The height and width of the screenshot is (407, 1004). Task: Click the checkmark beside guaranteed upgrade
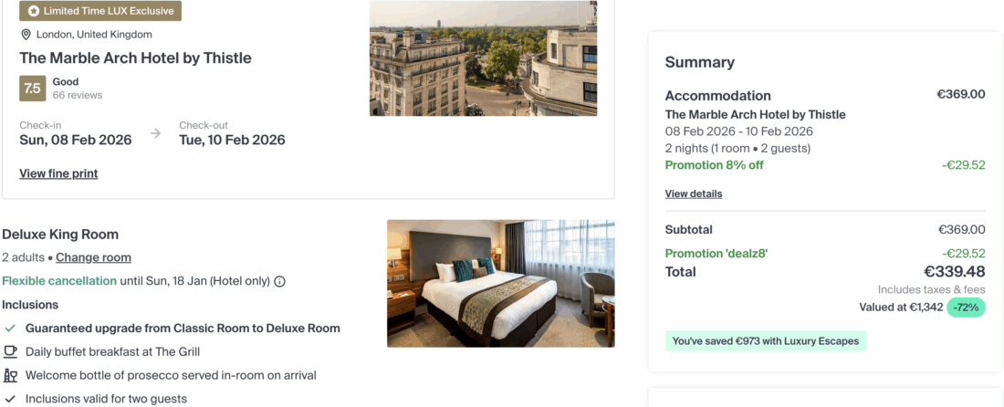click(x=10, y=328)
